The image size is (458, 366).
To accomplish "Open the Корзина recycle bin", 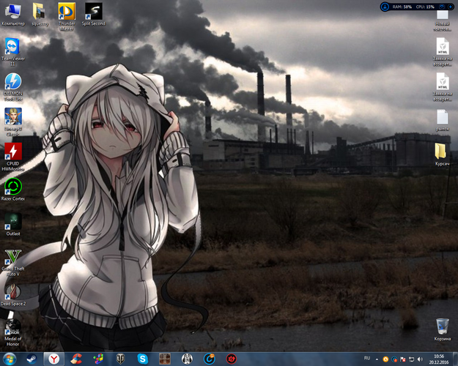I will coord(442,330).
